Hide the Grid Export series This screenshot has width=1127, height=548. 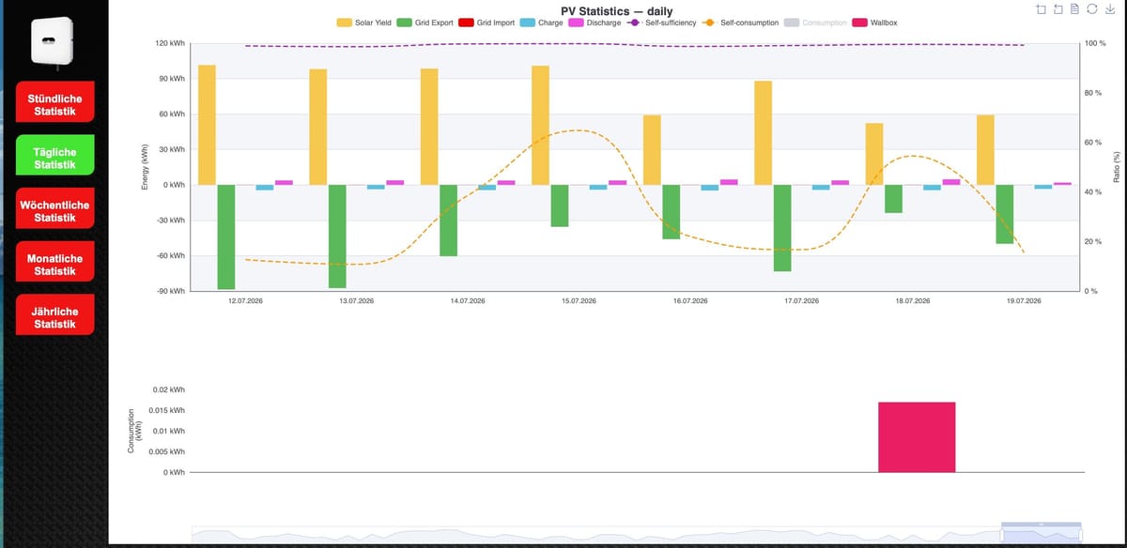425,23
